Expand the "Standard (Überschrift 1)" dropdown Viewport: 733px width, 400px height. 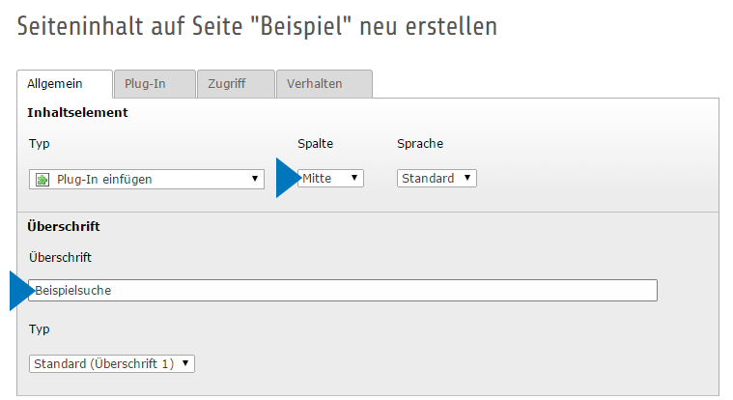[x=112, y=364]
